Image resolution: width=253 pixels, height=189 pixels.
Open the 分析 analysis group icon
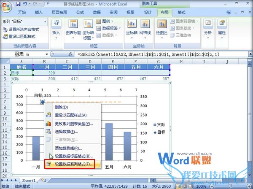point(208,24)
